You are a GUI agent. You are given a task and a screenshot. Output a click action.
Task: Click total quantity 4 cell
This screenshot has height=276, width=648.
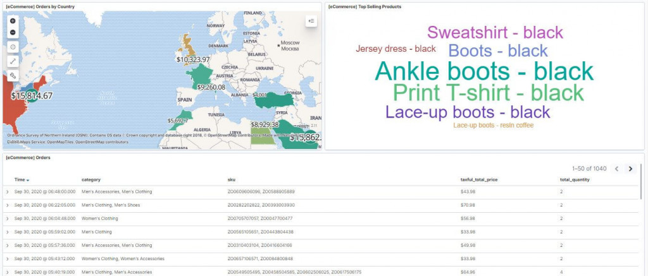(561, 272)
